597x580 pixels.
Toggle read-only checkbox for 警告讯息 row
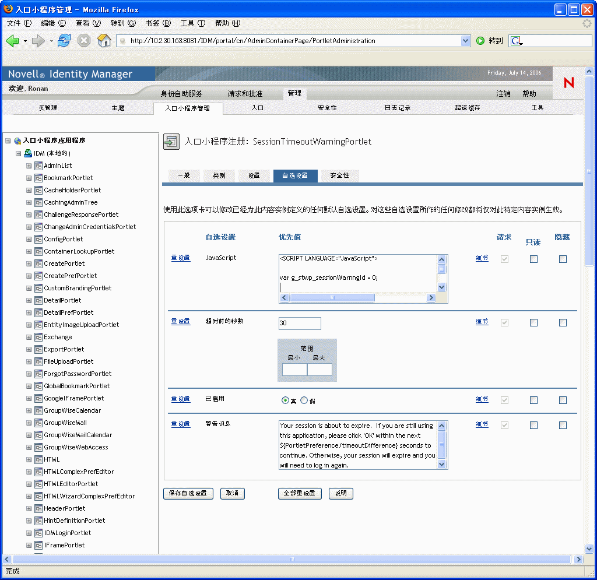(x=534, y=425)
